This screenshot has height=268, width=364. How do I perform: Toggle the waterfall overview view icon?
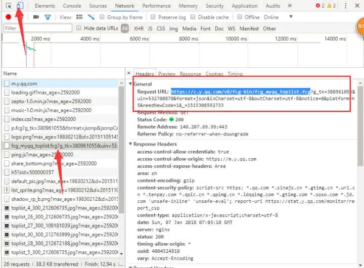(91, 17)
